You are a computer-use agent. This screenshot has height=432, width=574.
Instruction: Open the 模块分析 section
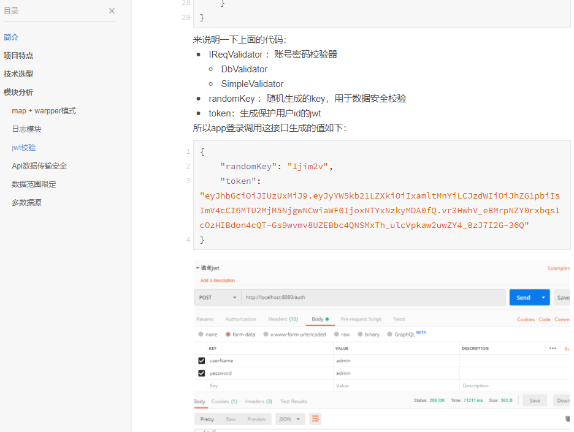click(x=18, y=92)
